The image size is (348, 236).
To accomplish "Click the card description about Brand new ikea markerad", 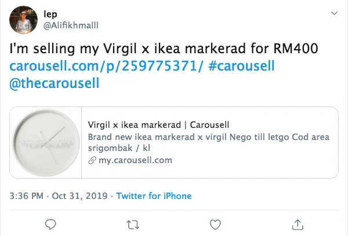I will pyautogui.click(x=209, y=142).
